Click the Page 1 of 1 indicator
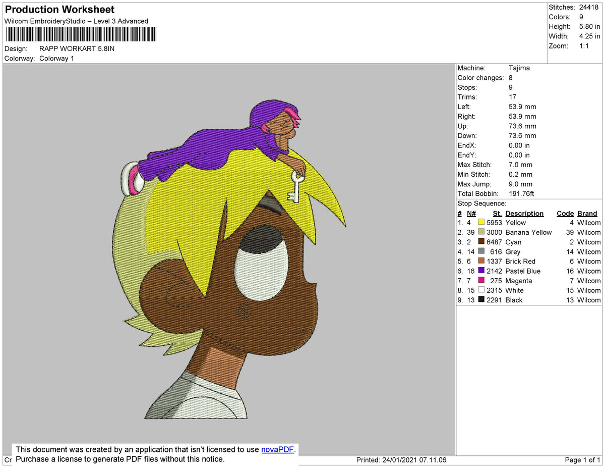605x468 pixels. (x=582, y=460)
